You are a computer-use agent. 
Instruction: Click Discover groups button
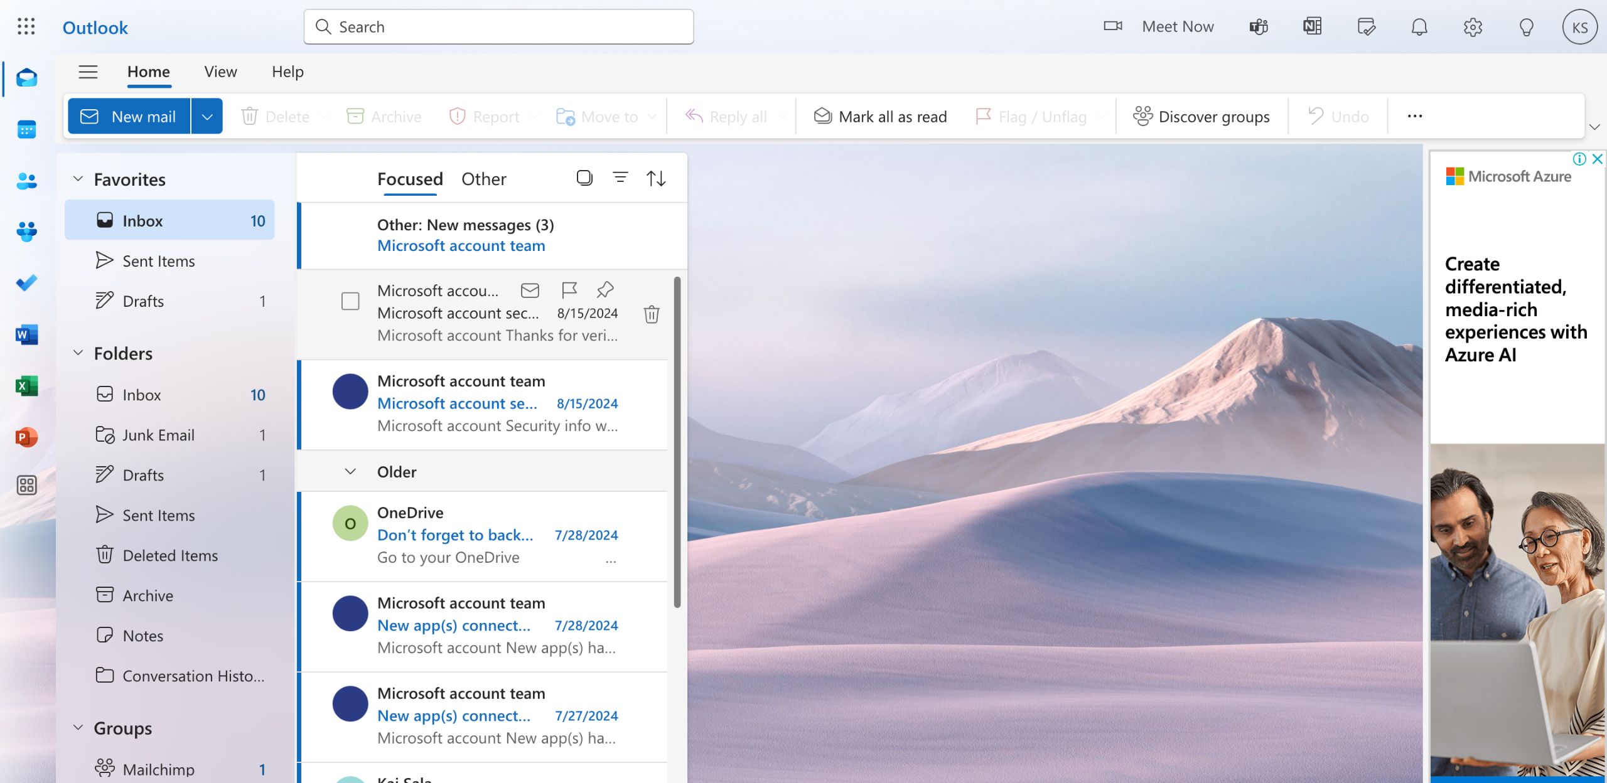pos(1201,117)
